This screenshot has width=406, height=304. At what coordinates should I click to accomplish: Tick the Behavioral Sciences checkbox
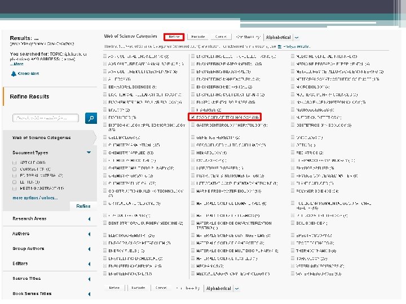105,87
